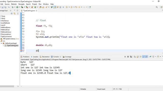Click the New Java Package icon
Viewport: 163px width, 91px height.
point(32,7)
